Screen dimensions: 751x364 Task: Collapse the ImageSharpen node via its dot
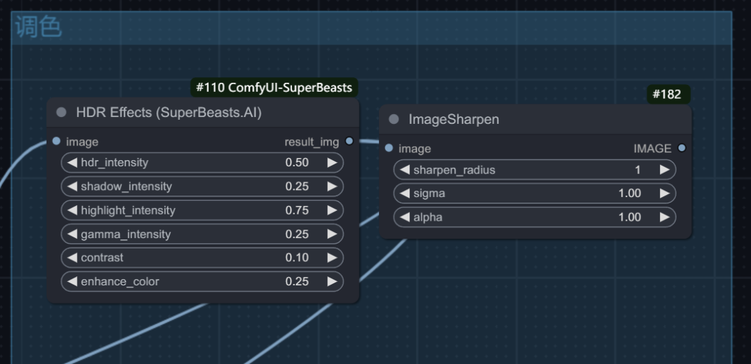394,120
